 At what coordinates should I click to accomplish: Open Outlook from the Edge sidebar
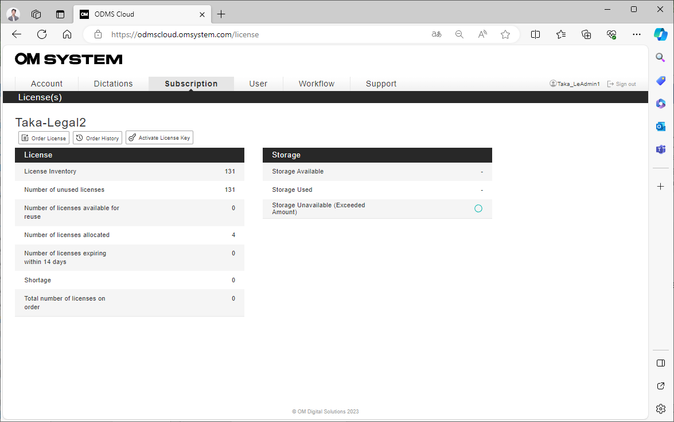[x=660, y=127]
